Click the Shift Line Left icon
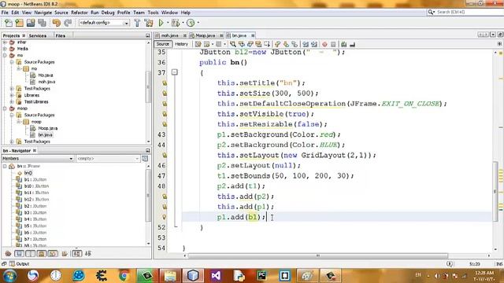This screenshot has height=283, width=504. pos(306,44)
